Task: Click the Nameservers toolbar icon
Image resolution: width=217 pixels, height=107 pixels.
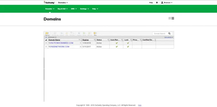Action: pyautogui.click(x=55, y=34)
